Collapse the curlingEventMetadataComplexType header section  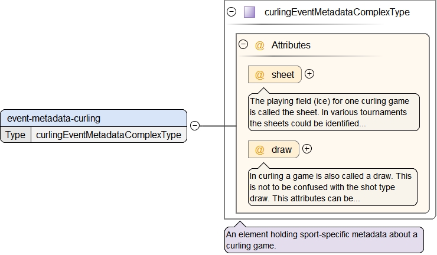[231, 12]
